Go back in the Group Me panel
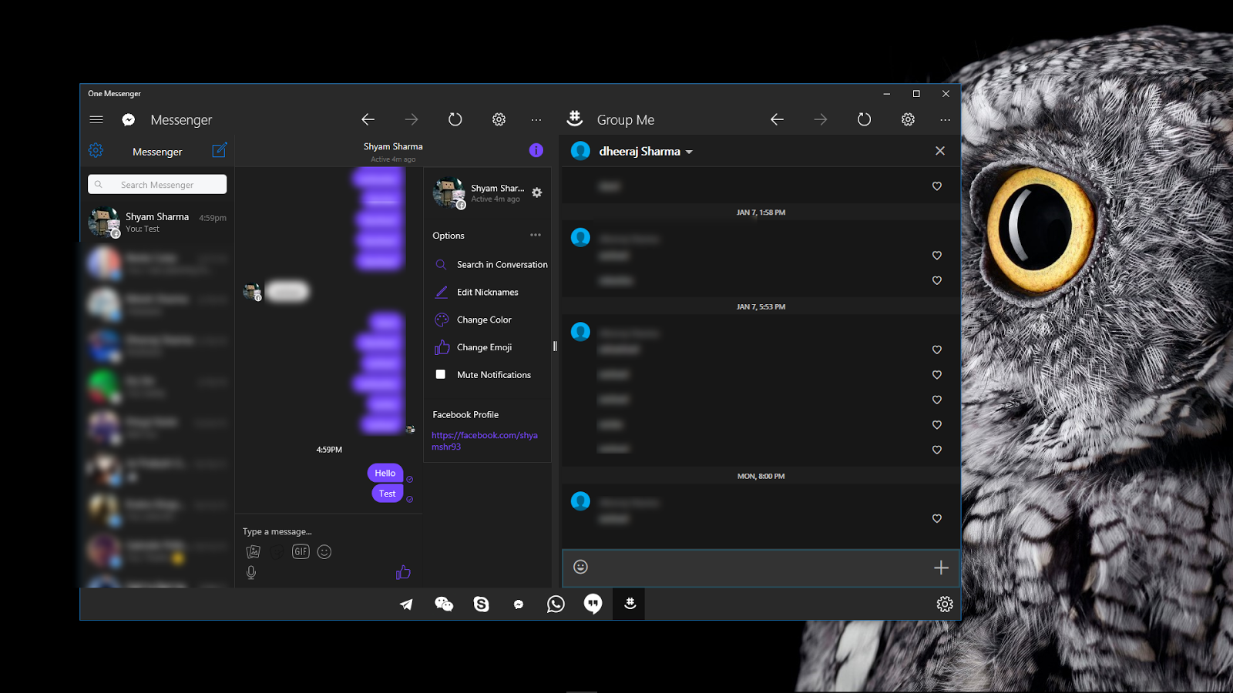This screenshot has height=693, width=1233. [777, 119]
